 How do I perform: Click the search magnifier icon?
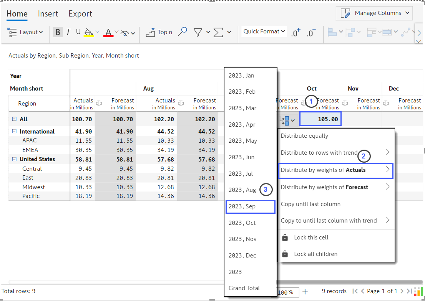coord(183,32)
